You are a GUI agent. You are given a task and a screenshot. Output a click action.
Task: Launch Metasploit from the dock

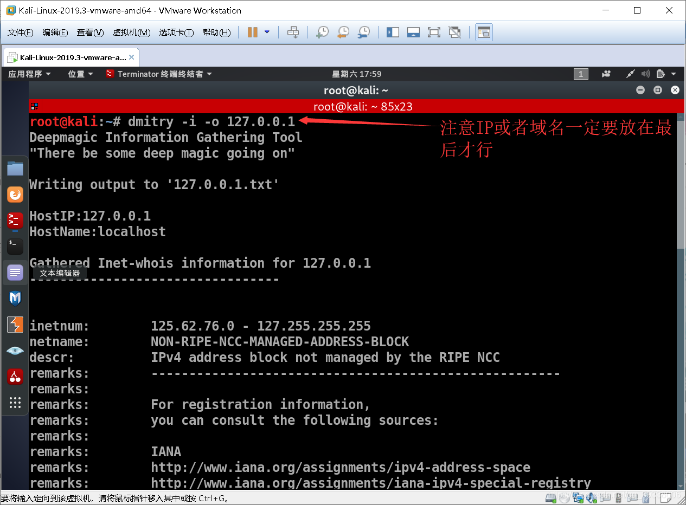coord(15,299)
